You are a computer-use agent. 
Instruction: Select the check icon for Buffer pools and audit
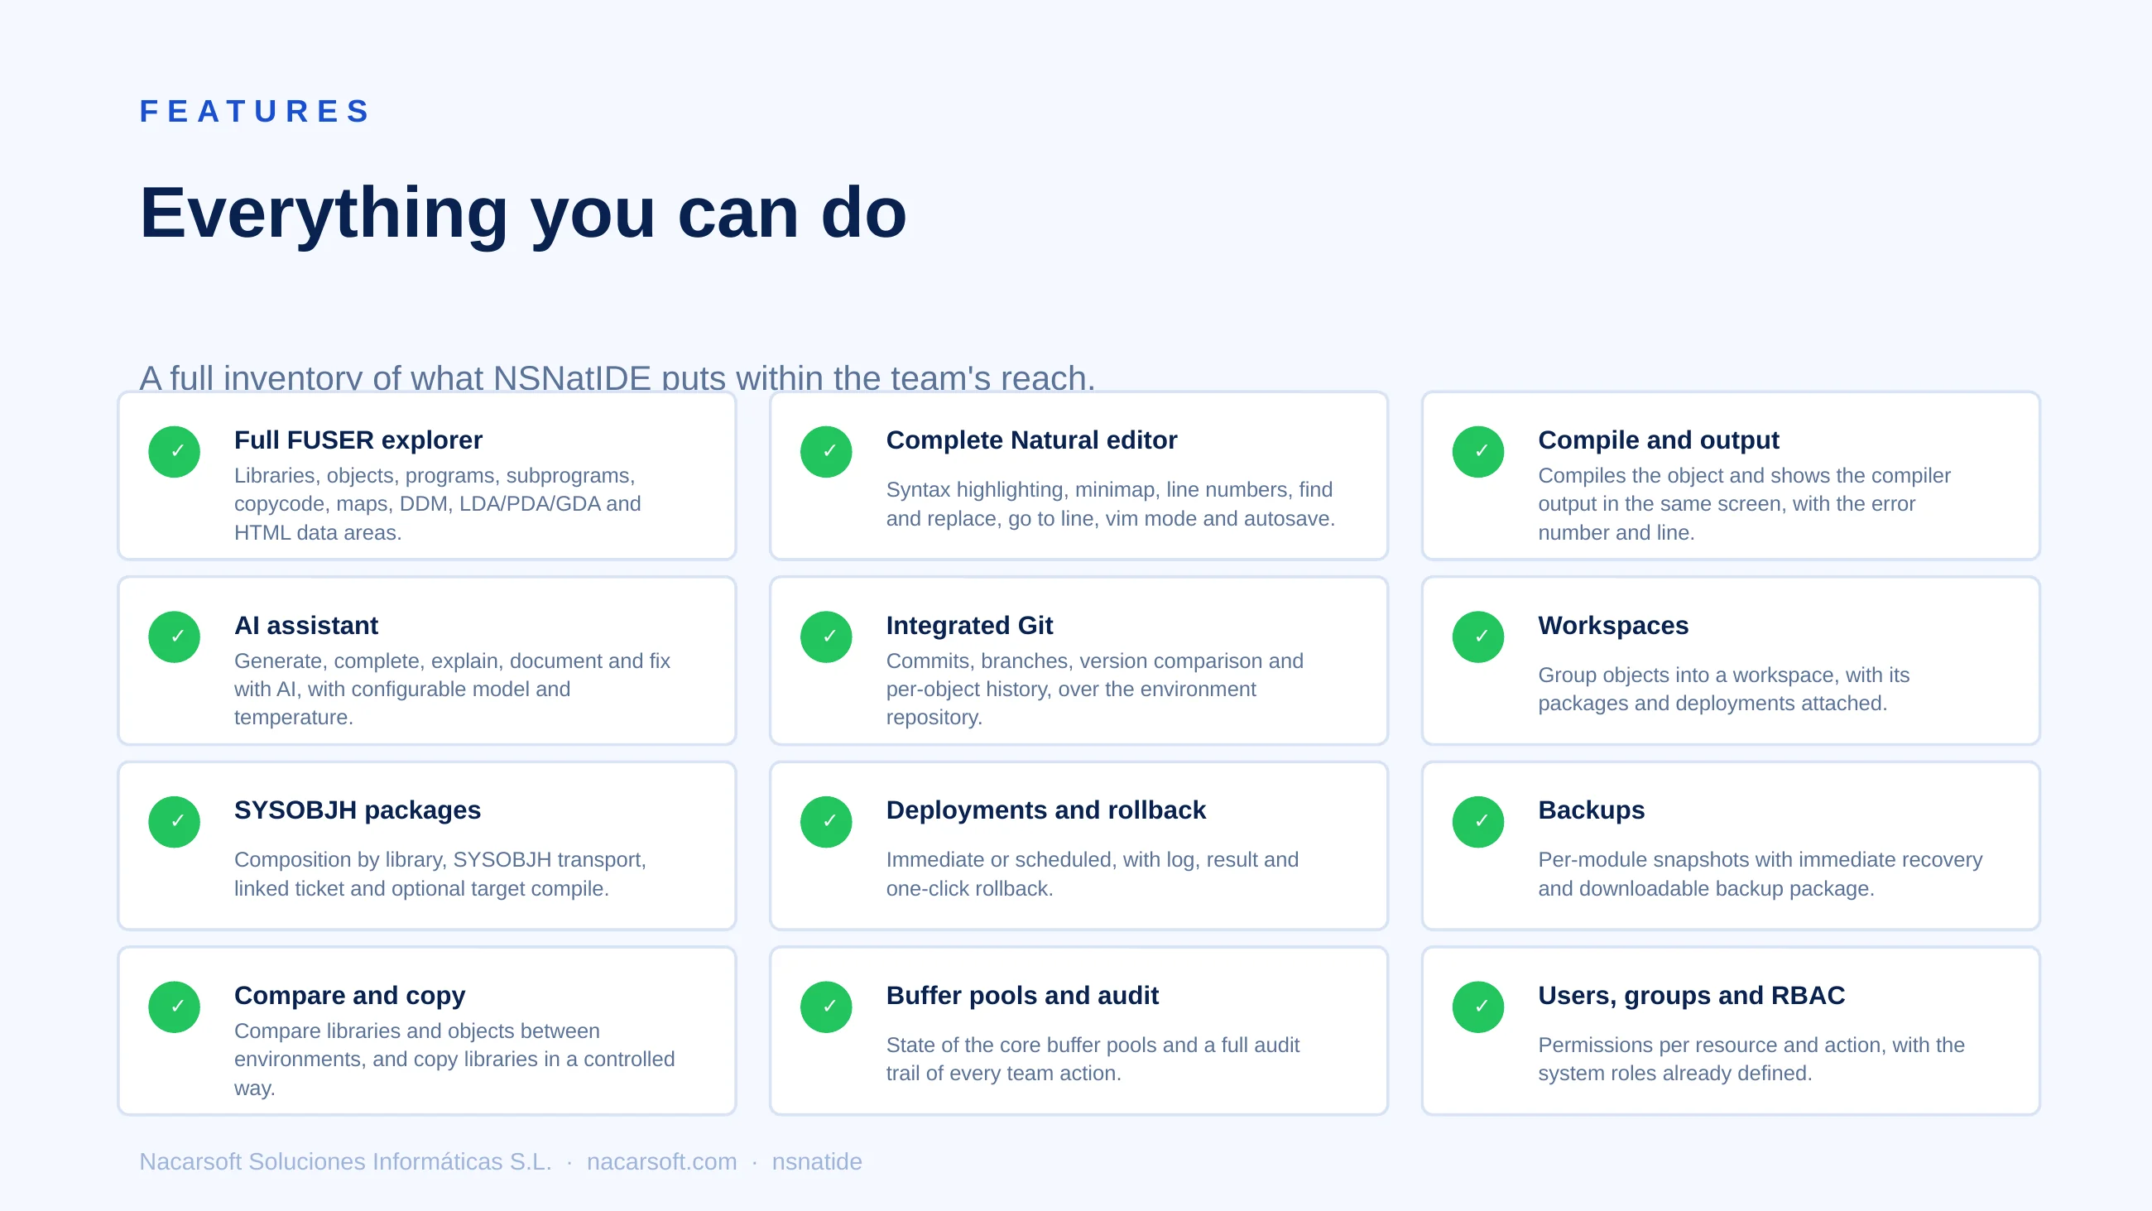tap(825, 1007)
